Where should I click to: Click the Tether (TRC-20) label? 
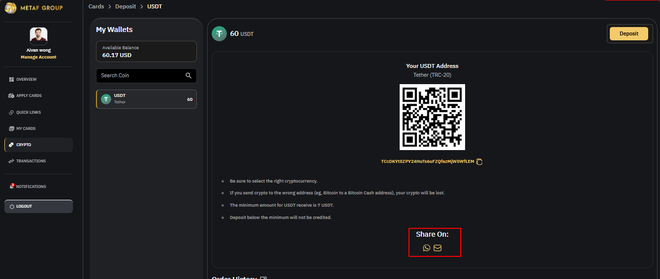click(432, 75)
